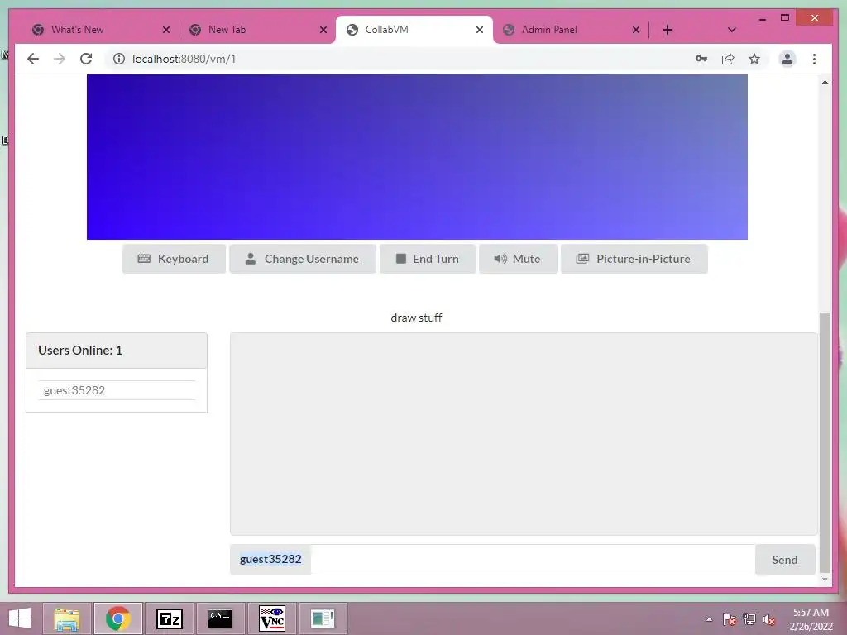This screenshot has width=847, height=635.
Task: Expand the tab search chevron
Action: 731,30
